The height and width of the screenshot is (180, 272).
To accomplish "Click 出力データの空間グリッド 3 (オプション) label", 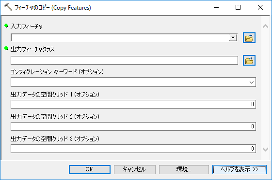I will [x=55, y=139].
